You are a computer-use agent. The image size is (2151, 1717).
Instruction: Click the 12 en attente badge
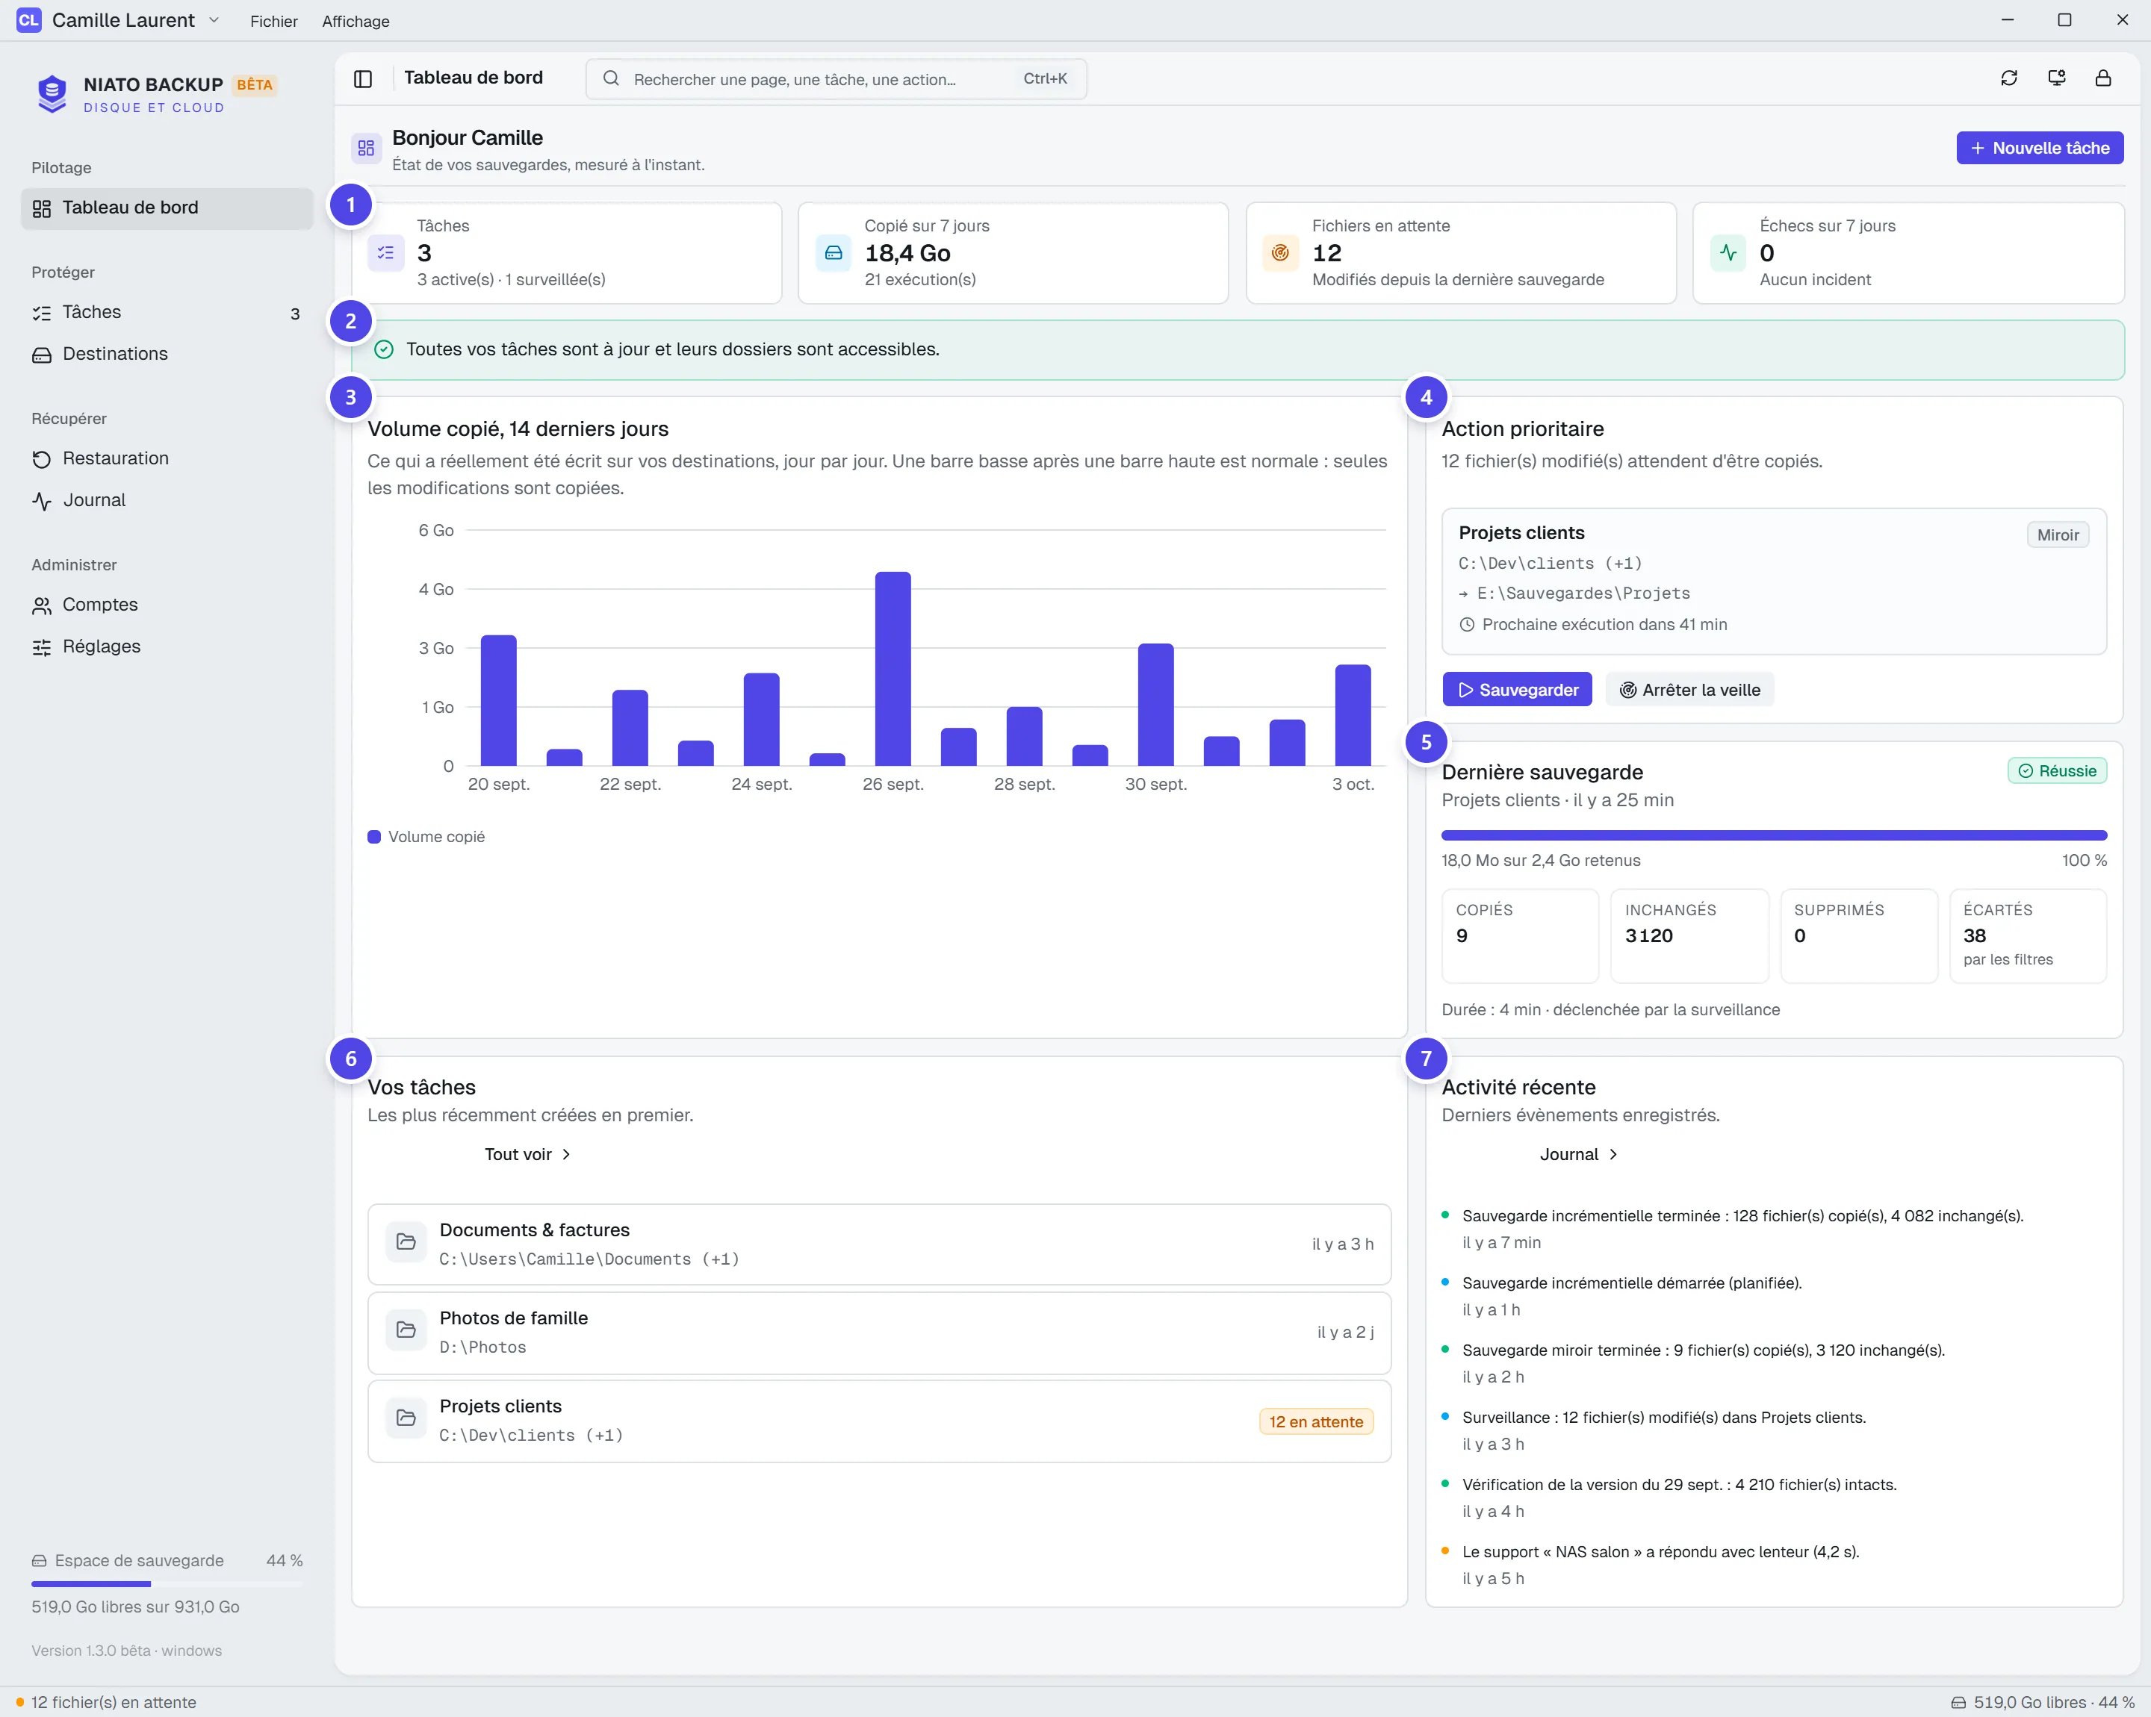pos(1316,1422)
